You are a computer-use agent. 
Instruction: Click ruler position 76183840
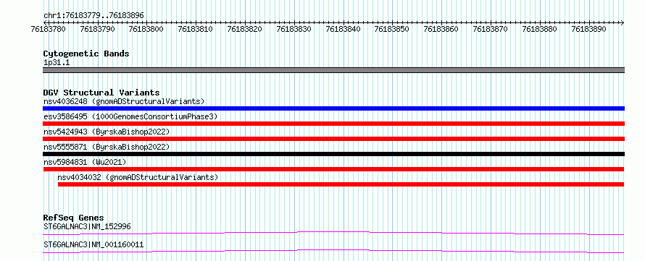click(343, 29)
